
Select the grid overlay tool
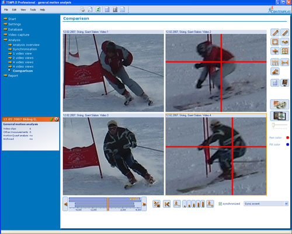285,51
